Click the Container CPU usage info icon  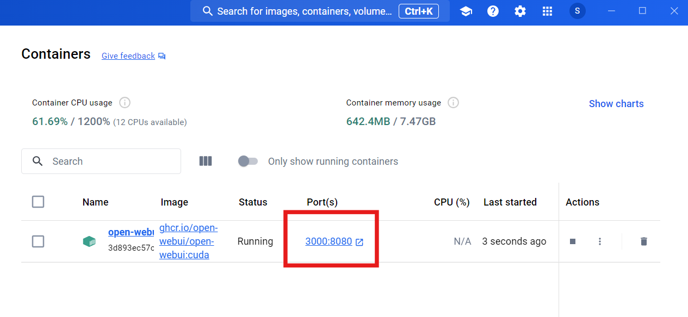(x=125, y=103)
